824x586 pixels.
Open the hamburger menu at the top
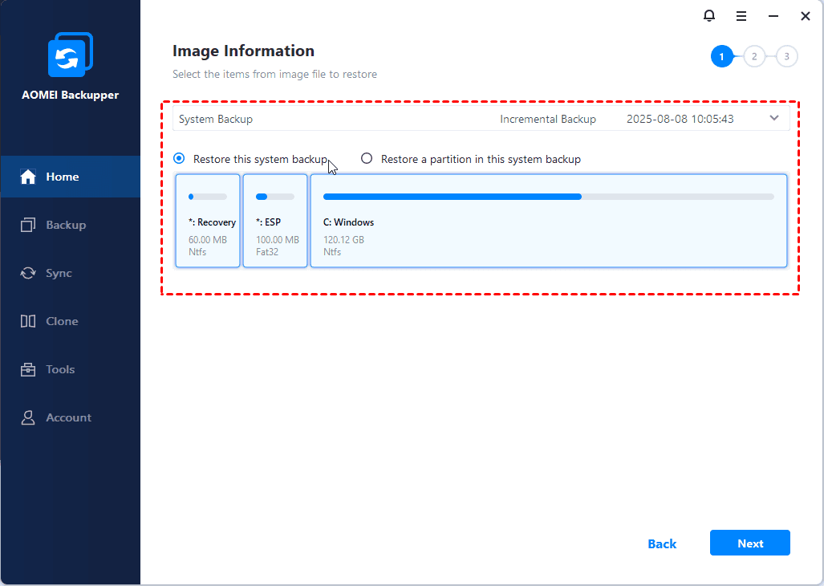point(741,15)
